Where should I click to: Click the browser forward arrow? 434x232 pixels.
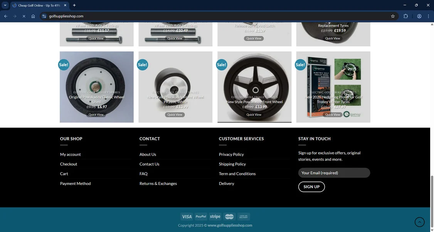[15, 16]
